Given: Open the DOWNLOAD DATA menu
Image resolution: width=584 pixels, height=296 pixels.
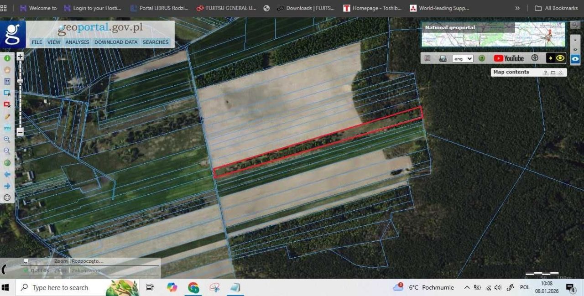Looking at the screenshot, I should pyautogui.click(x=116, y=42).
